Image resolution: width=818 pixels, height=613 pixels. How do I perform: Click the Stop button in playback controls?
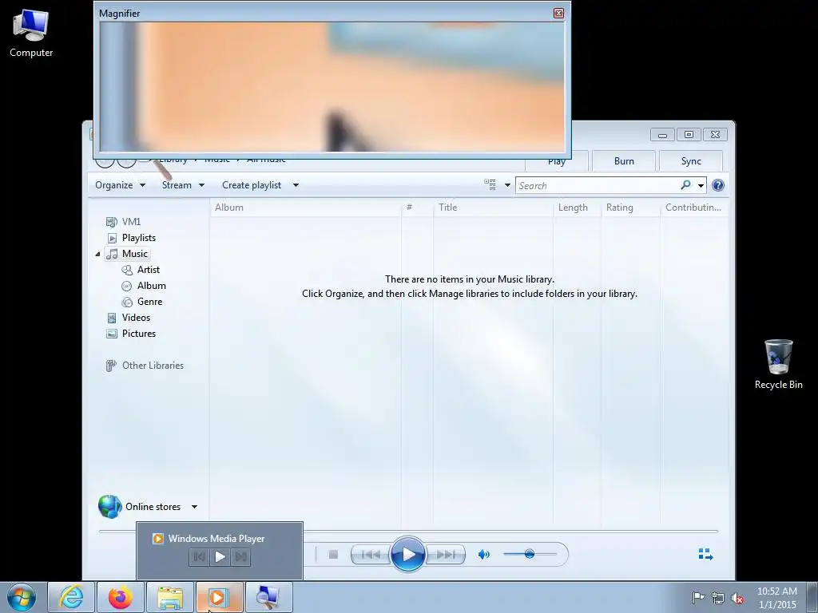click(x=333, y=555)
